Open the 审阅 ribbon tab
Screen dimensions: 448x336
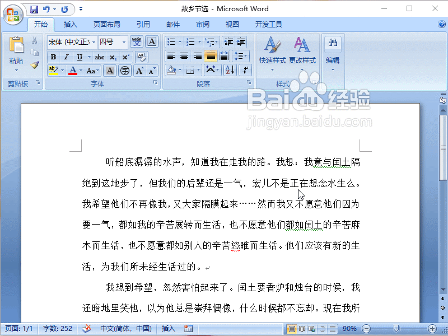[x=203, y=24]
